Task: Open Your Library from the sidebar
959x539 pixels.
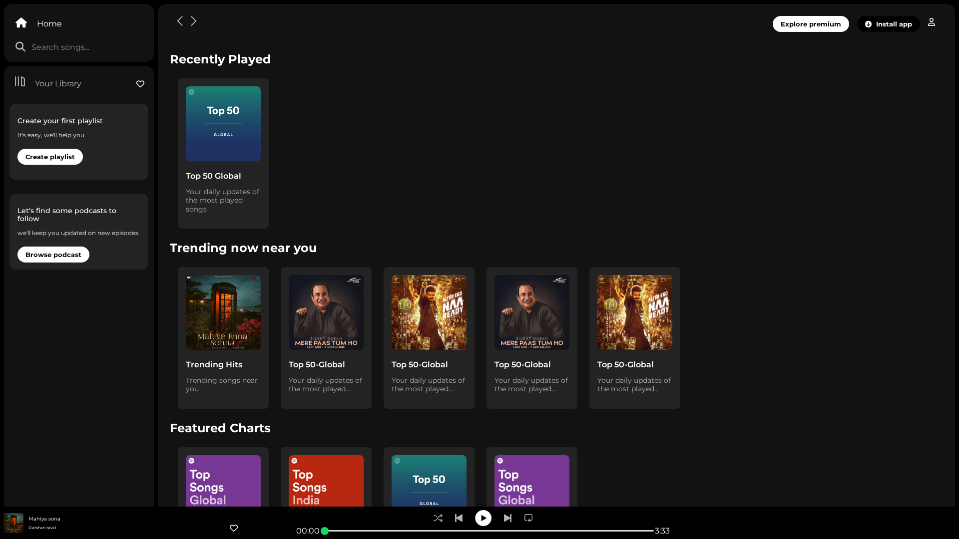Action: coord(48,83)
